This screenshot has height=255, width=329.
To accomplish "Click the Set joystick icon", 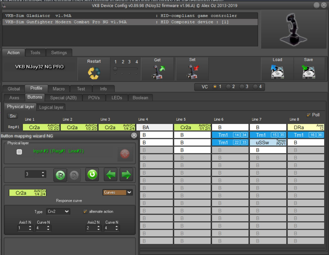I will [192, 72].
